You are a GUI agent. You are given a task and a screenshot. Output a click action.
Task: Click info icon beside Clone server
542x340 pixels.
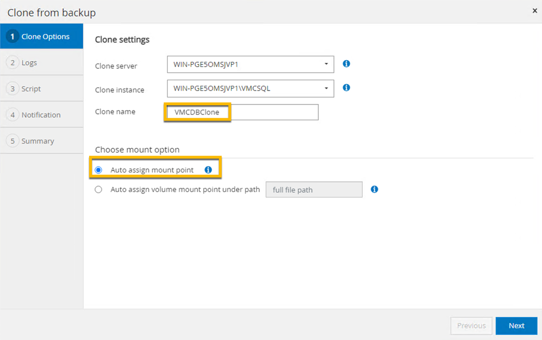[x=346, y=63]
